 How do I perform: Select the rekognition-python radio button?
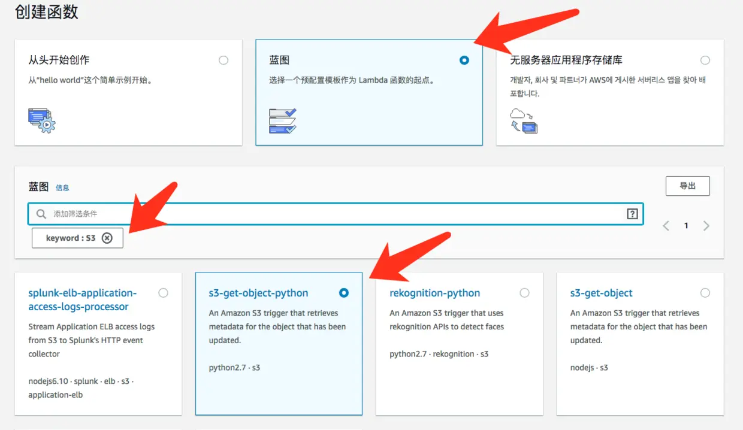click(524, 293)
